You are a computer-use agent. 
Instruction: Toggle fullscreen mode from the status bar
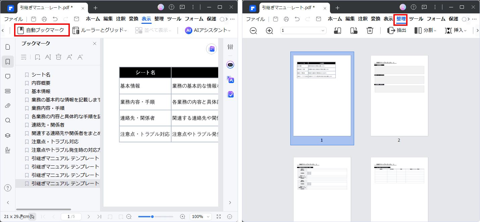tap(219, 217)
